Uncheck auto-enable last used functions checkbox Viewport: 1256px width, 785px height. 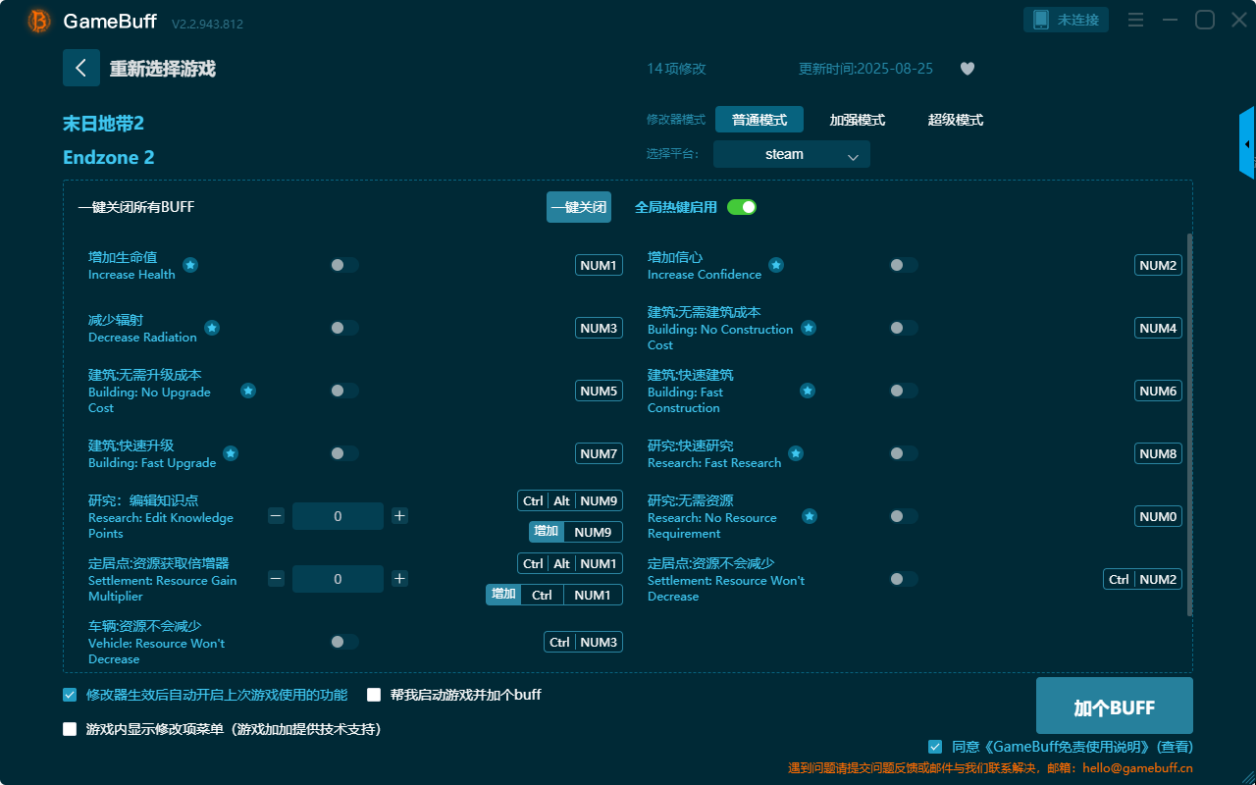pos(70,695)
